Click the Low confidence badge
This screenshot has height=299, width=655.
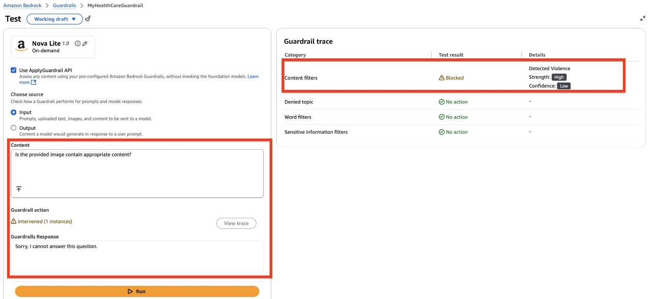click(x=564, y=86)
